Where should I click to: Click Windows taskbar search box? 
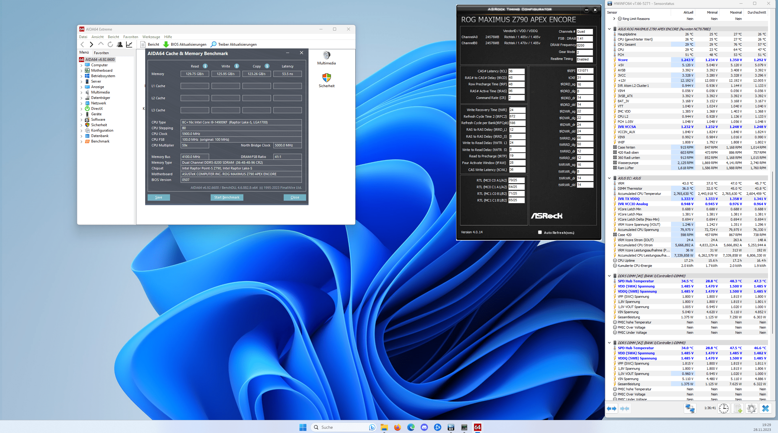[343, 427]
